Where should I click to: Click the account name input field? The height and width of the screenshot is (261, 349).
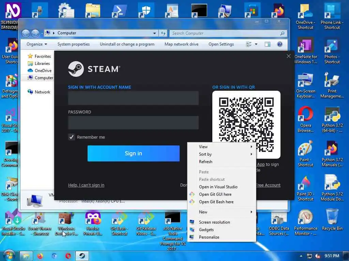[133, 98]
